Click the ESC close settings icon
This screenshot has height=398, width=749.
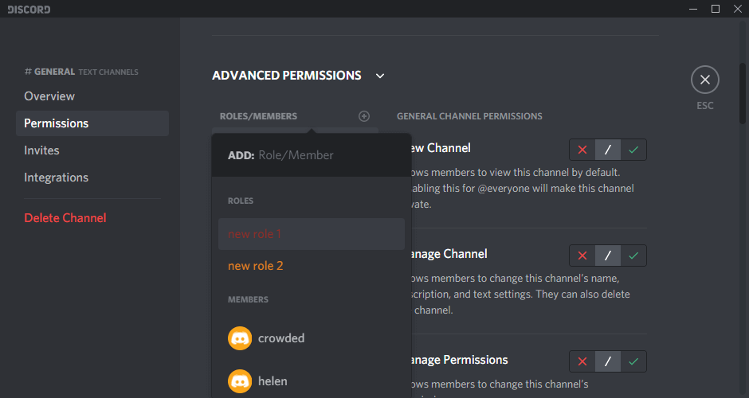pos(704,80)
